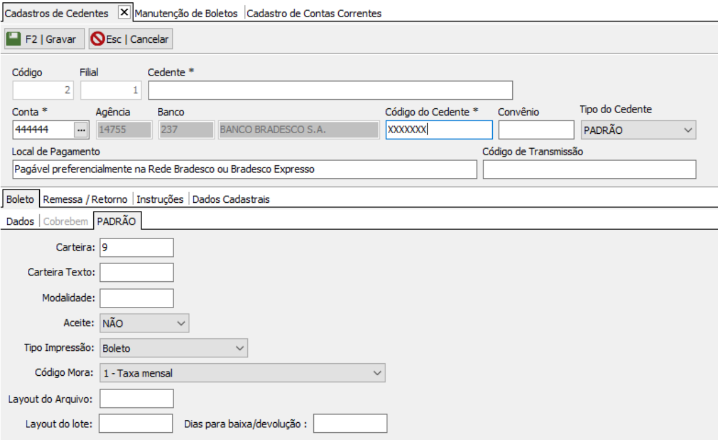Click the F2 Gravar save button

[44, 39]
